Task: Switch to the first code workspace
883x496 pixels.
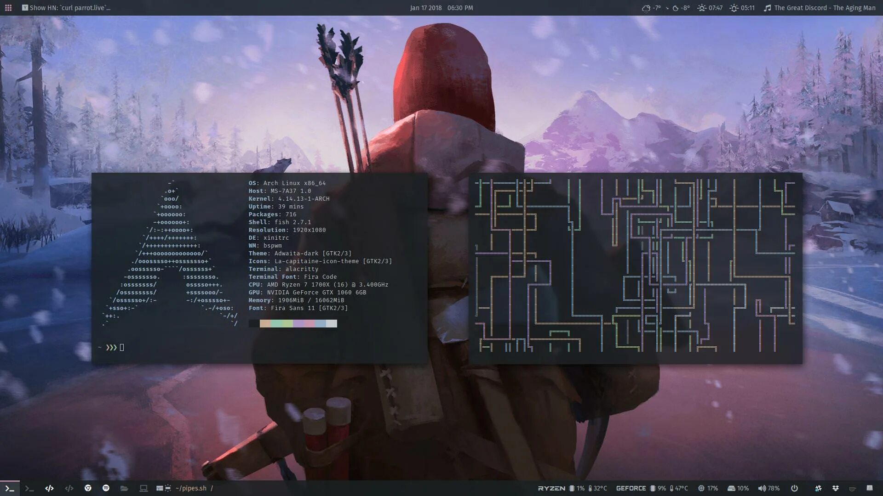Action: coord(49,488)
